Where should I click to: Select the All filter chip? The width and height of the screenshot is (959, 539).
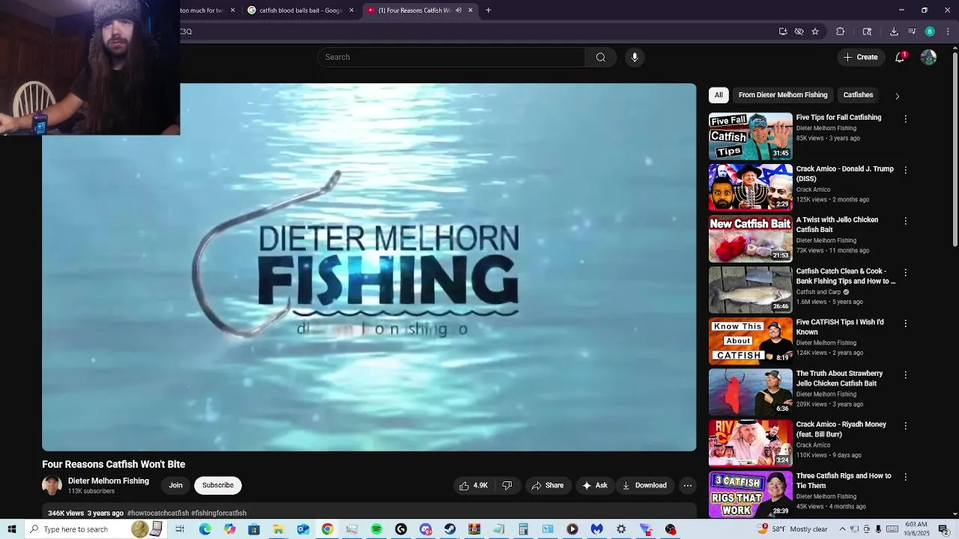[x=719, y=95]
